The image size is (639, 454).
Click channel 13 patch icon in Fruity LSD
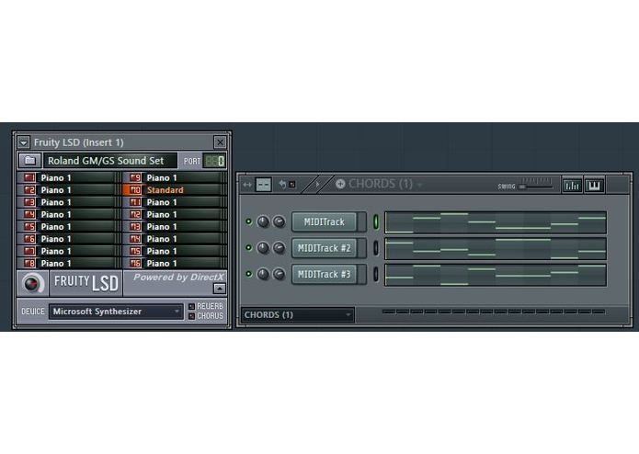(x=135, y=227)
